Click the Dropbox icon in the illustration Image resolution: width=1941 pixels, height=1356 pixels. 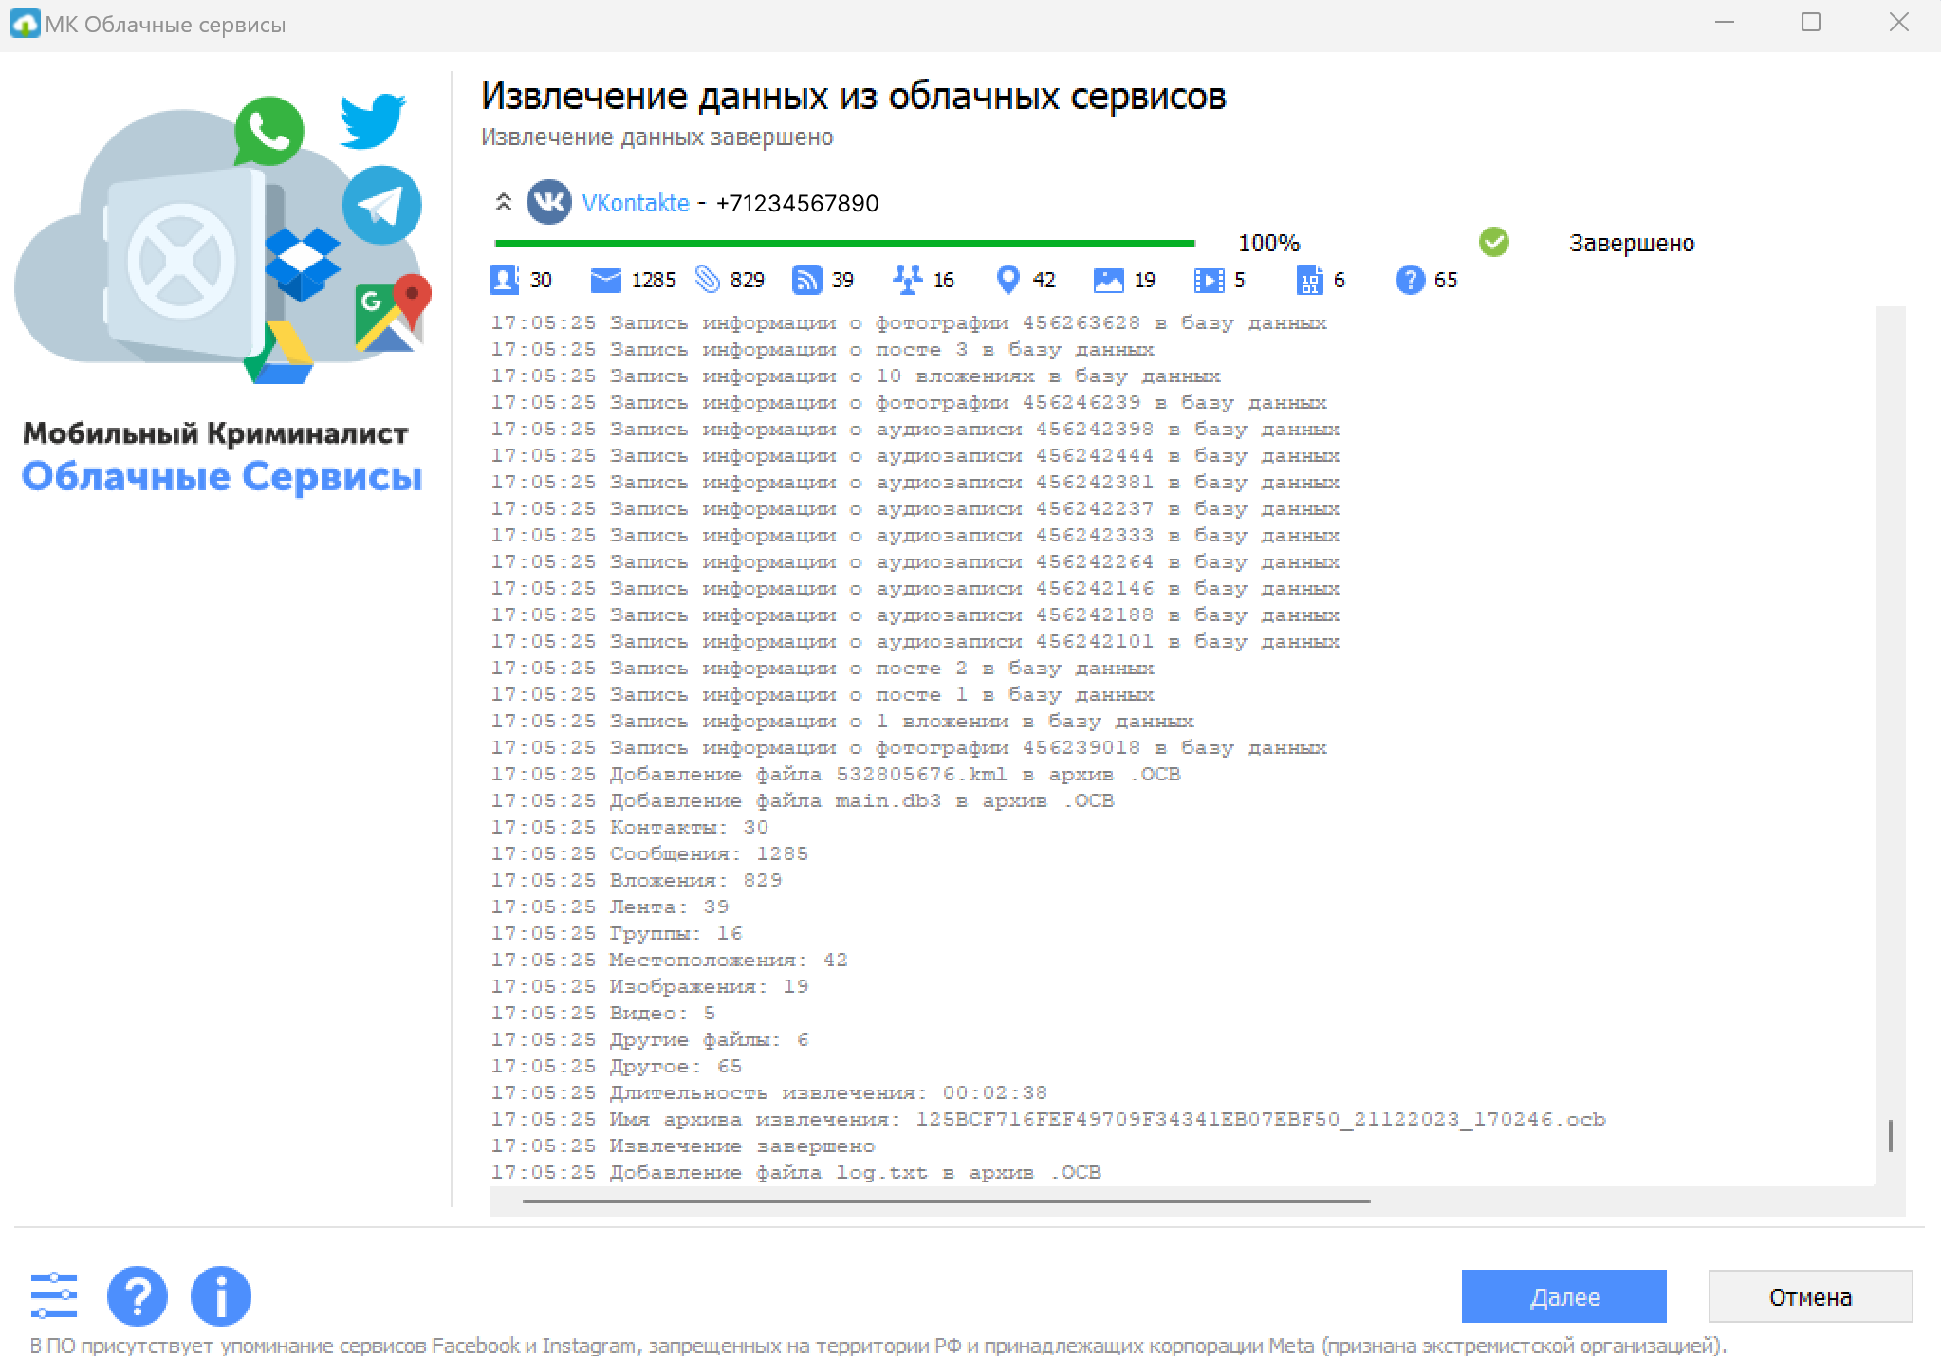point(303,265)
